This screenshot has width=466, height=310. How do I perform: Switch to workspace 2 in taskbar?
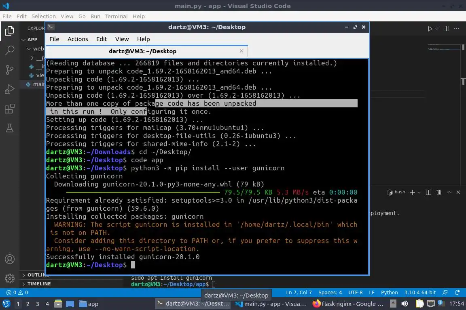(28, 304)
